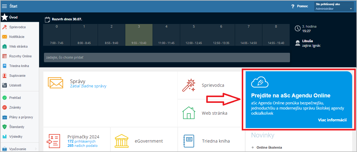The height and width of the screenshot is (152, 357).
Task: Click 'Prejdite na aSc Agendu Online' heading
Action: pos(291,95)
